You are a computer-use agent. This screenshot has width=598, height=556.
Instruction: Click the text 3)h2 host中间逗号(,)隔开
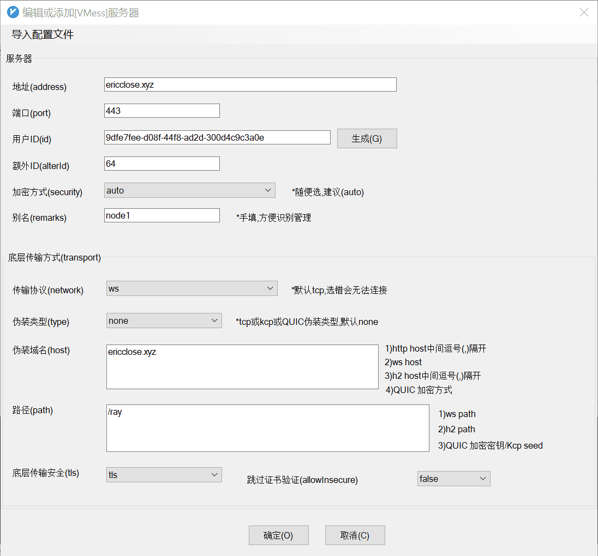coord(433,376)
